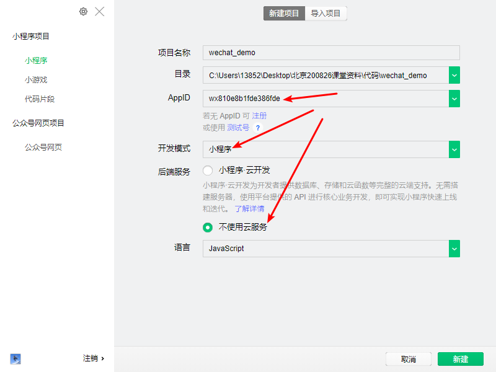
Task: Click the question mark help icon
Action: click(258, 128)
